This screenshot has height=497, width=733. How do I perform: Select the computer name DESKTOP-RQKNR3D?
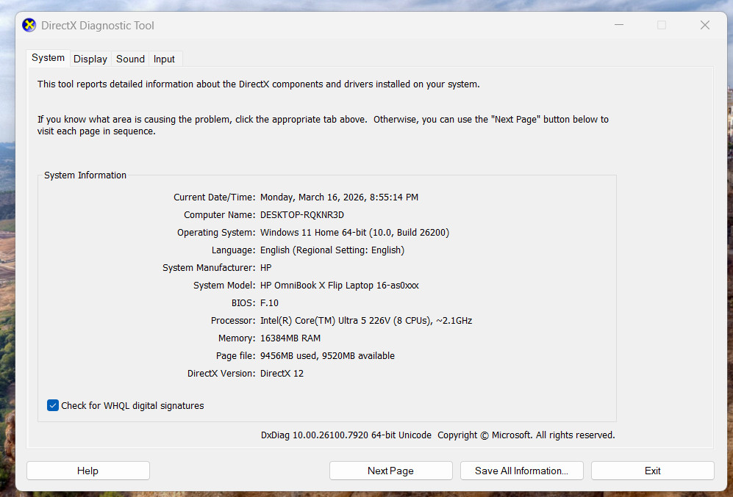coord(302,215)
